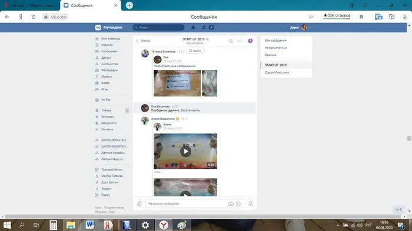This screenshot has height=231, width=412.
Task: Open Видео in left sidebar
Action: (105, 83)
